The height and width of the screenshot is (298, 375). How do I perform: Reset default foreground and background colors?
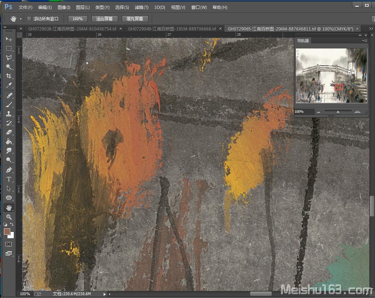click(5, 224)
